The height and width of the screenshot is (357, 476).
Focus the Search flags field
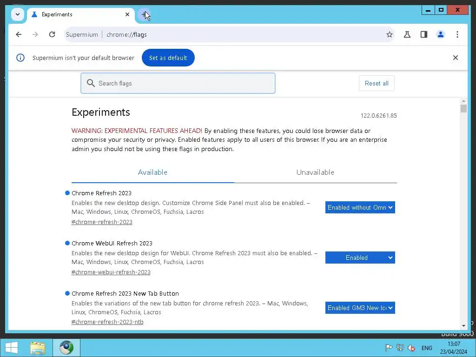click(x=178, y=83)
